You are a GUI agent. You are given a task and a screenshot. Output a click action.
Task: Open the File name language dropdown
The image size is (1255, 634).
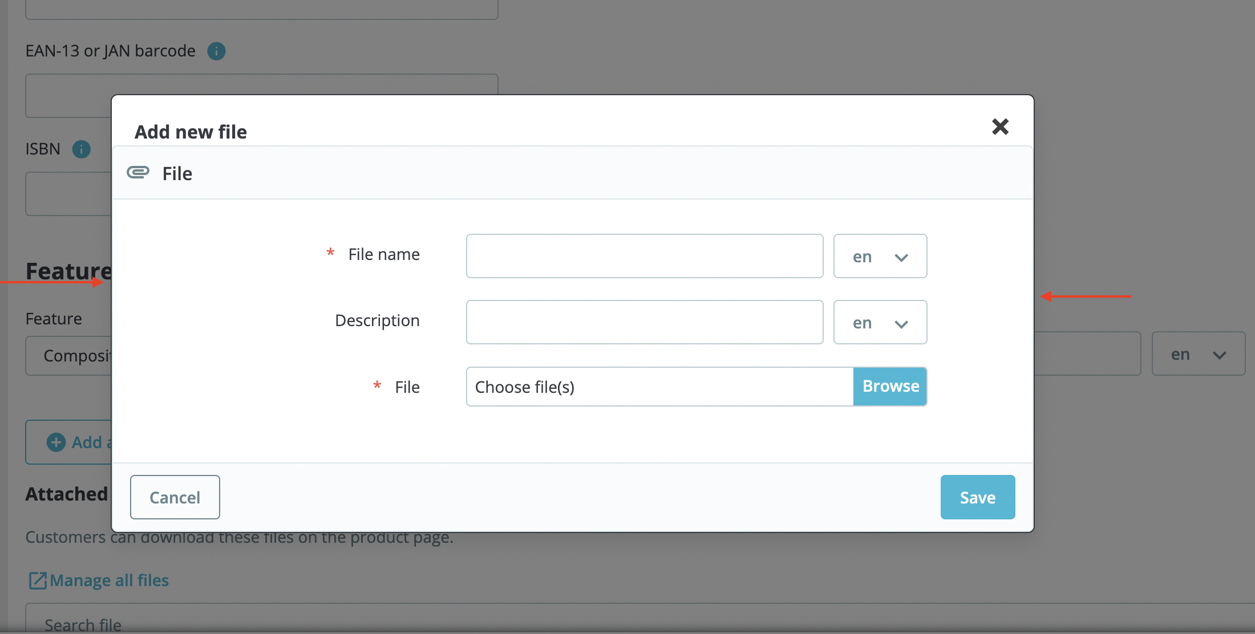880,257
